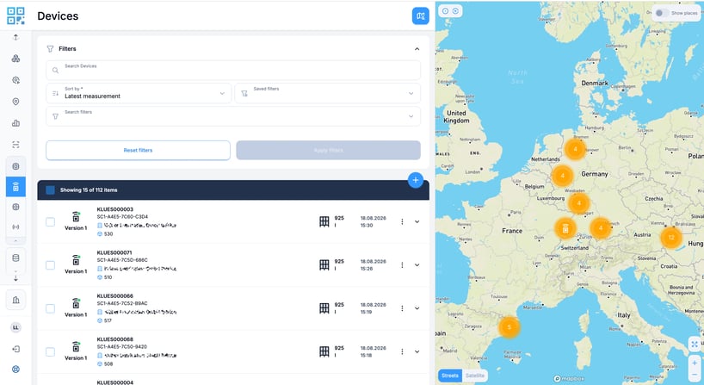Click the blue plus add device button

click(x=416, y=180)
